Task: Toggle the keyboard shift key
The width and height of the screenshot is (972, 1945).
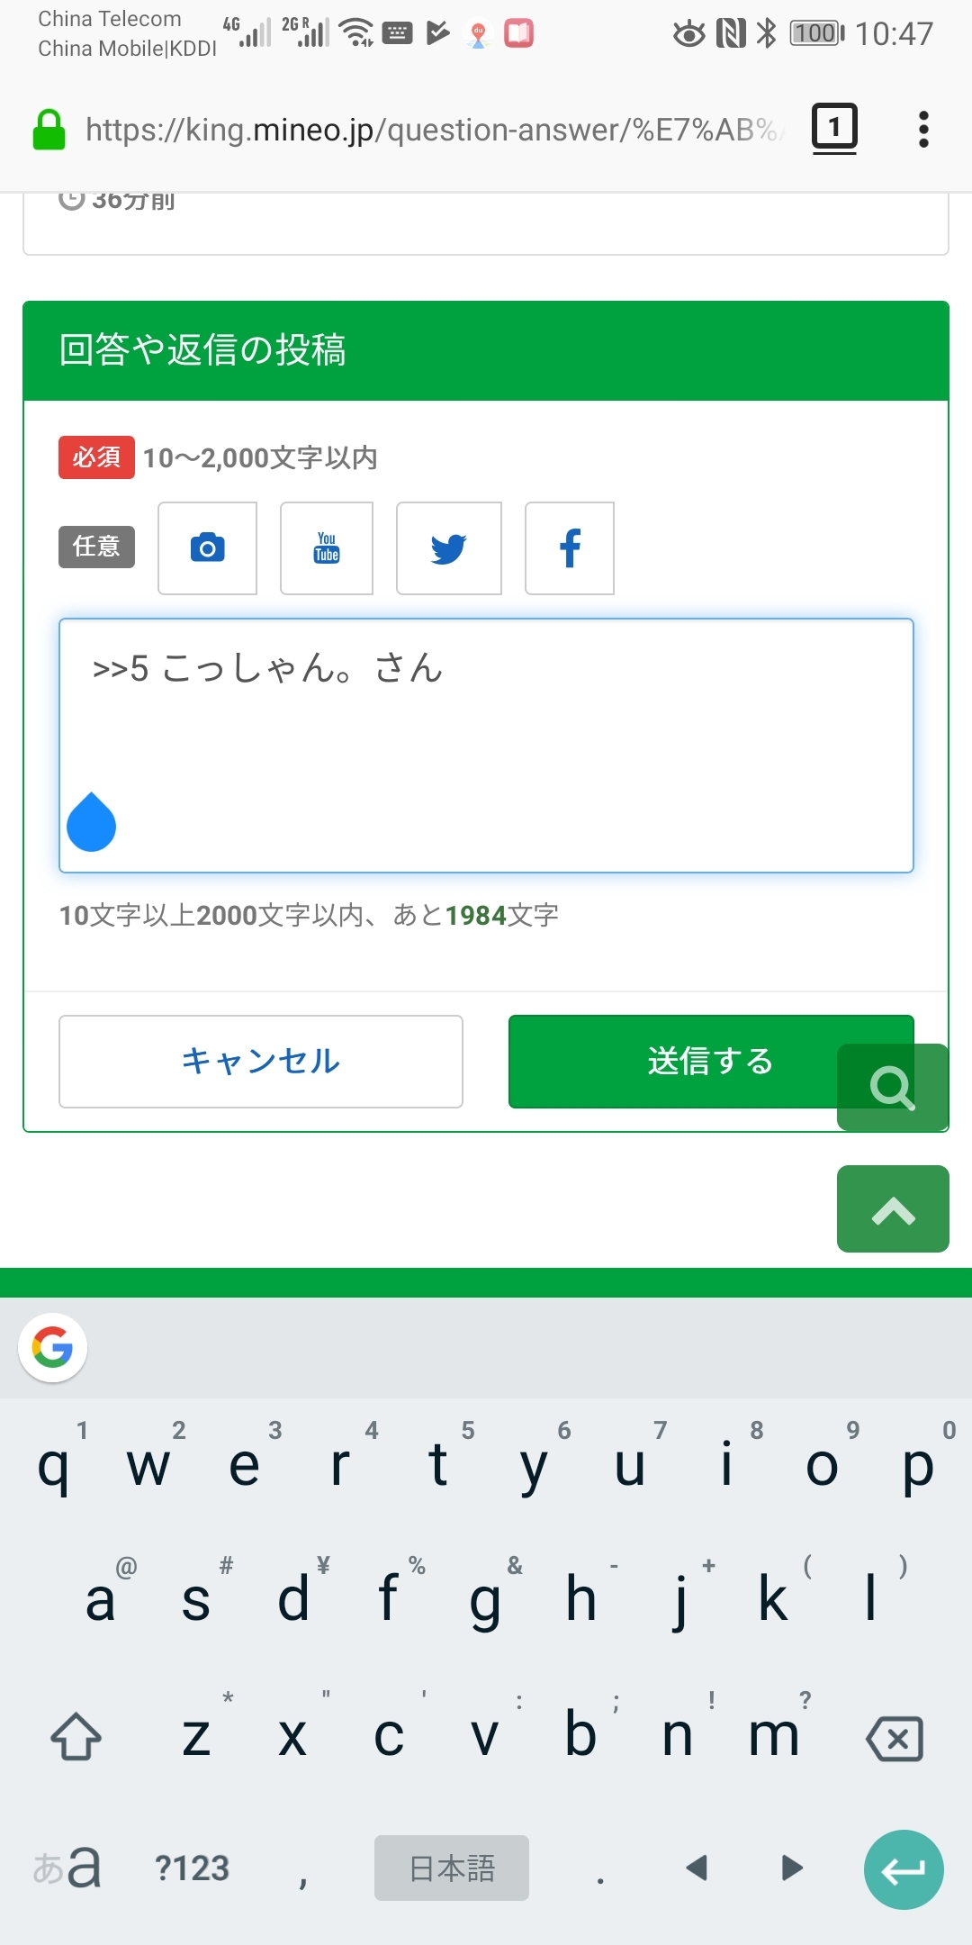Action: point(76,1736)
